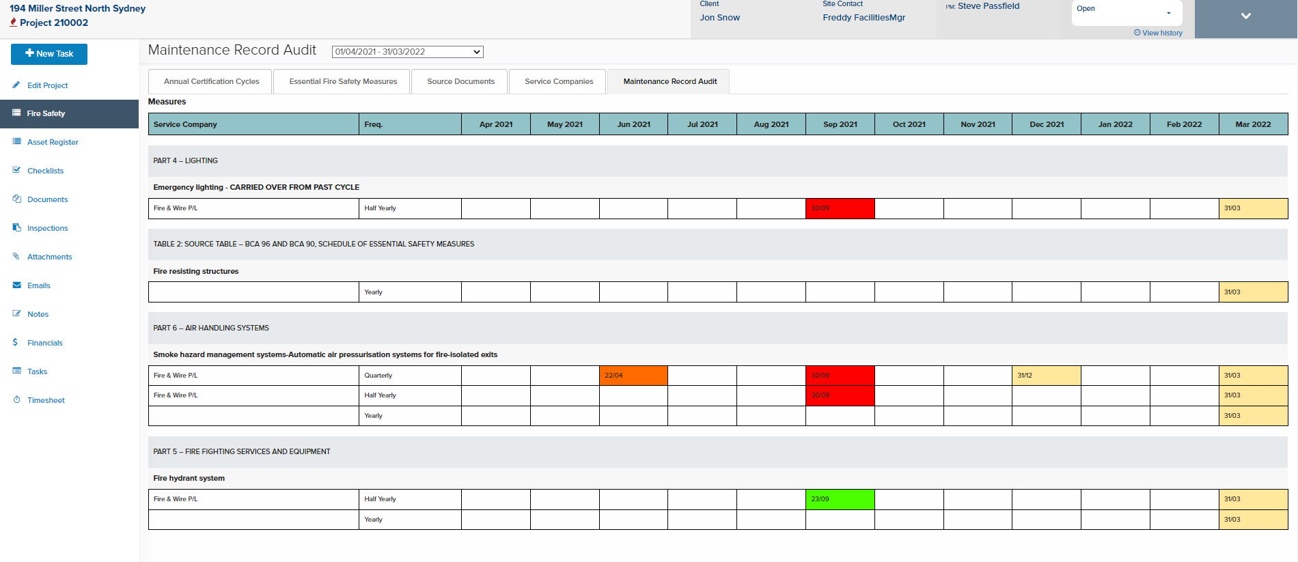The width and height of the screenshot is (1298, 562).
Task: Click site contact Freddy FacilitiesMgr
Action: point(864,18)
